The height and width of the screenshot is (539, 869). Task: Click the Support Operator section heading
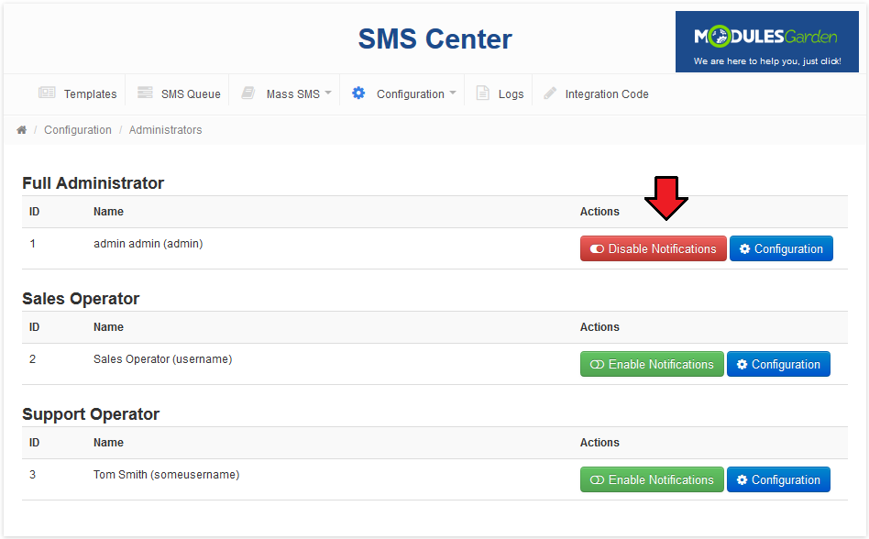coord(91,414)
